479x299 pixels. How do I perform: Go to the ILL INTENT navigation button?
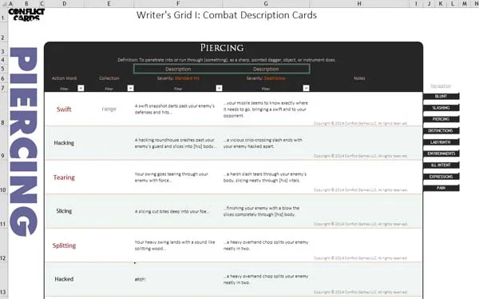441,165
